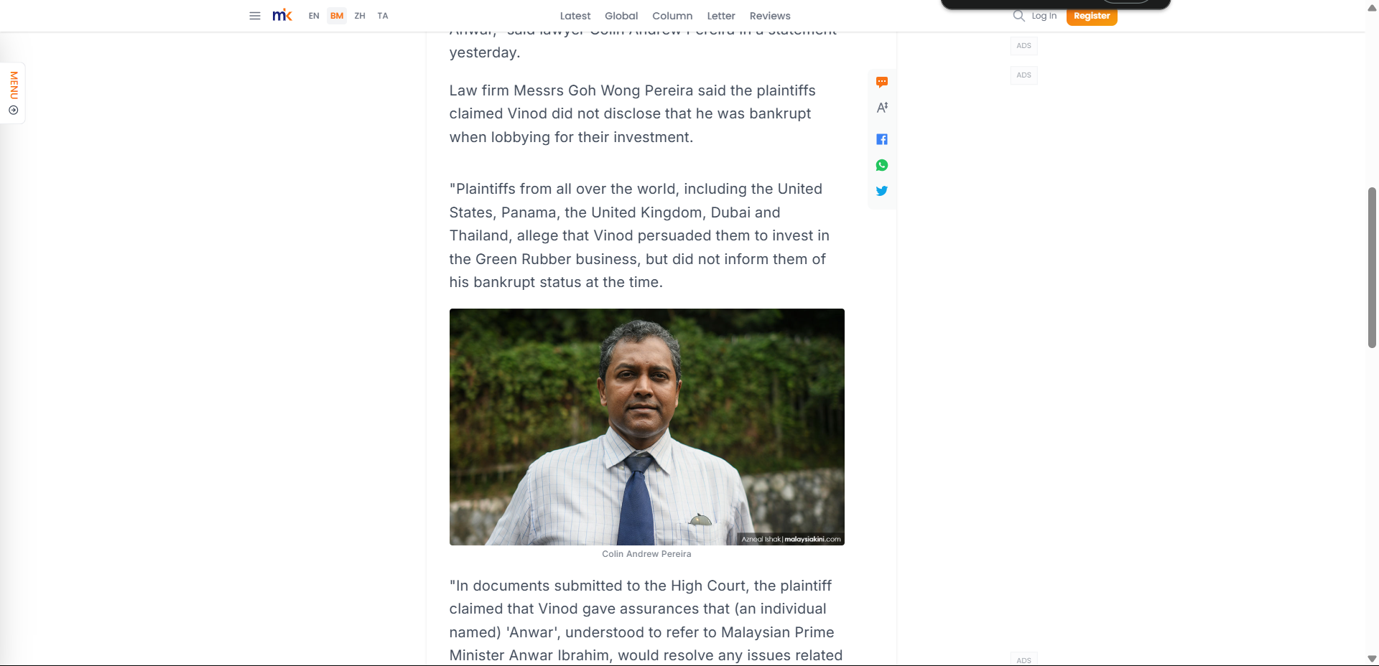This screenshot has width=1379, height=666.
Task: Click the MENU arrow circle icon
Action: (13, 111)
